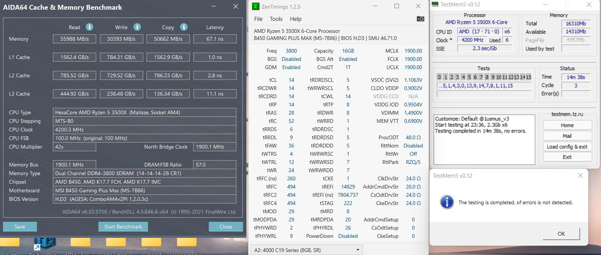Open the TexturePack desktop shortcut icon
The height and width of the screenshot is (255, 601).
pyautogui.click(x=44, y=244)
